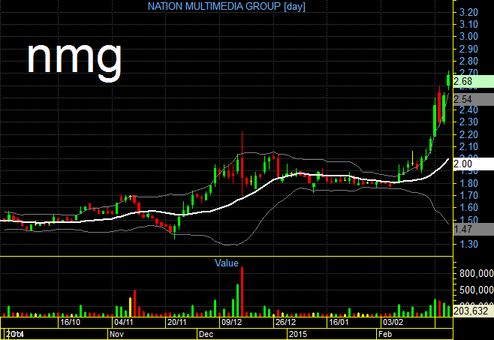Screen dimensions: 494x340
Task: Click the 2.68 last price tag
Action: (473, 81)
